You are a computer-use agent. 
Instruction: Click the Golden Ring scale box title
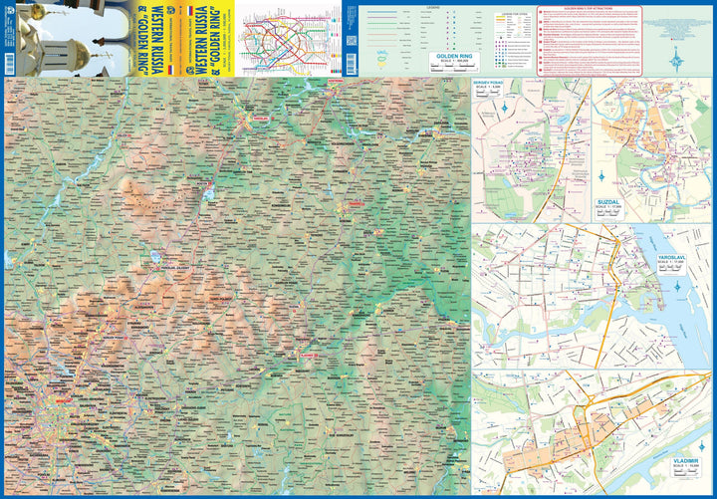tap(455, 56)
